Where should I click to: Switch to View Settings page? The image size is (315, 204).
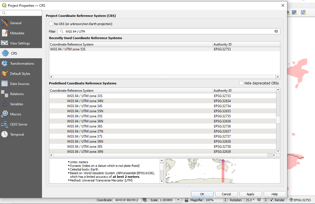pyautogui.click(x=21, y=43)
